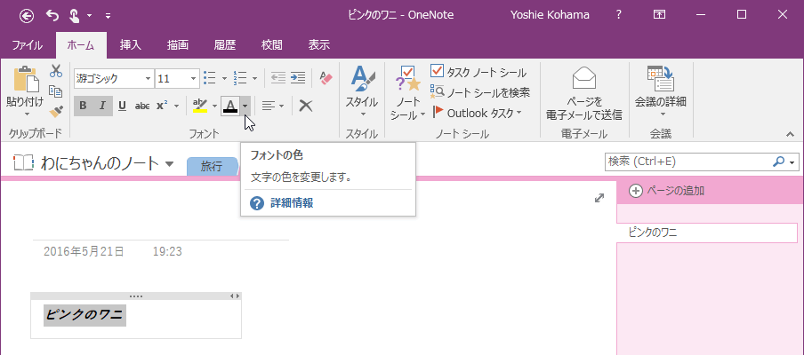Apply yellow text highlight color
The width and height of the screenshot is (804, 355).
[x=200, y=106]
